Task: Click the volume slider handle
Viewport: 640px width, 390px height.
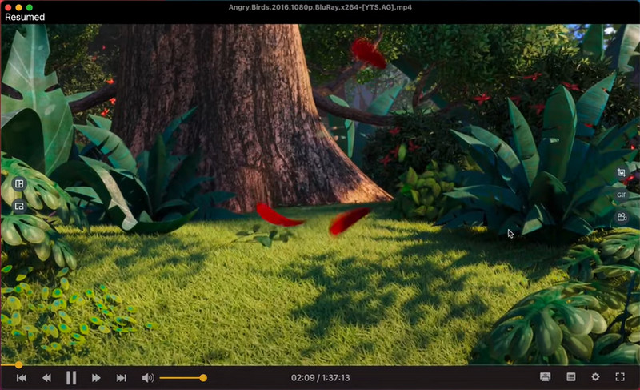Action: pyautogui.click(x=203, y=378)
